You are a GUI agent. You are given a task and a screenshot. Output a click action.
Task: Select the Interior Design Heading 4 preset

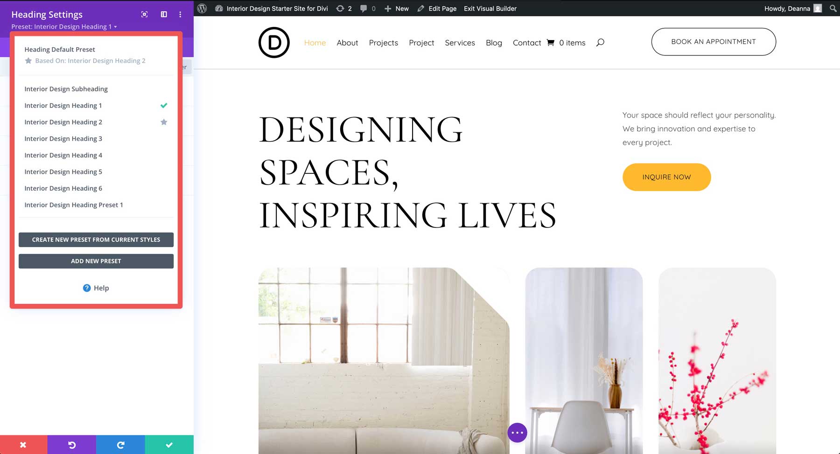click(x=63, y=155)
